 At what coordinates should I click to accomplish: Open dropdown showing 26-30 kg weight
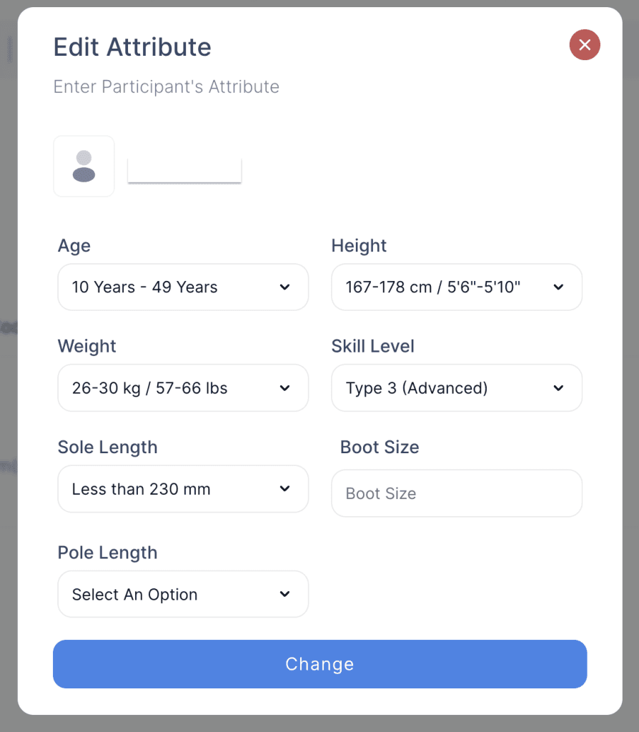tap(172, 388)
